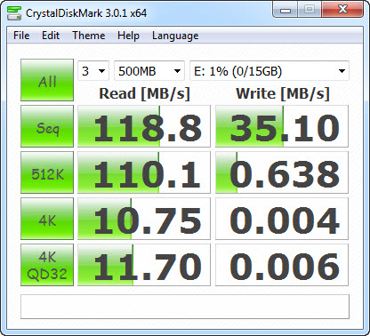Open the Theme menu
The width and height of the screenshot is (370, 336).
89,36
